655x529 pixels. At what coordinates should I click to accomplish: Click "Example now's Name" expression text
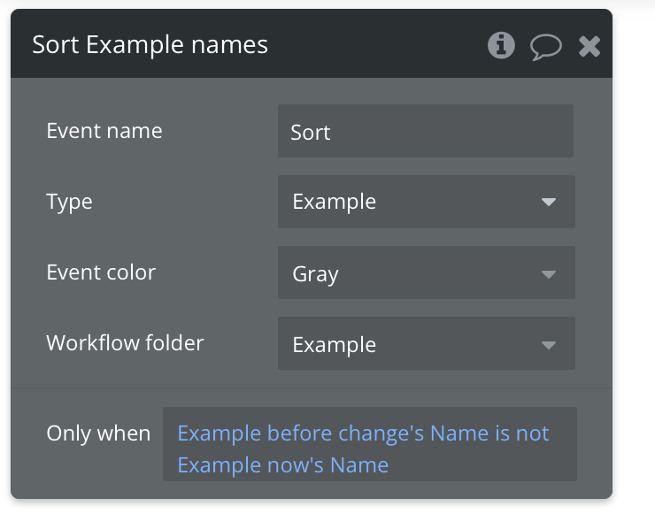[283, 464]
